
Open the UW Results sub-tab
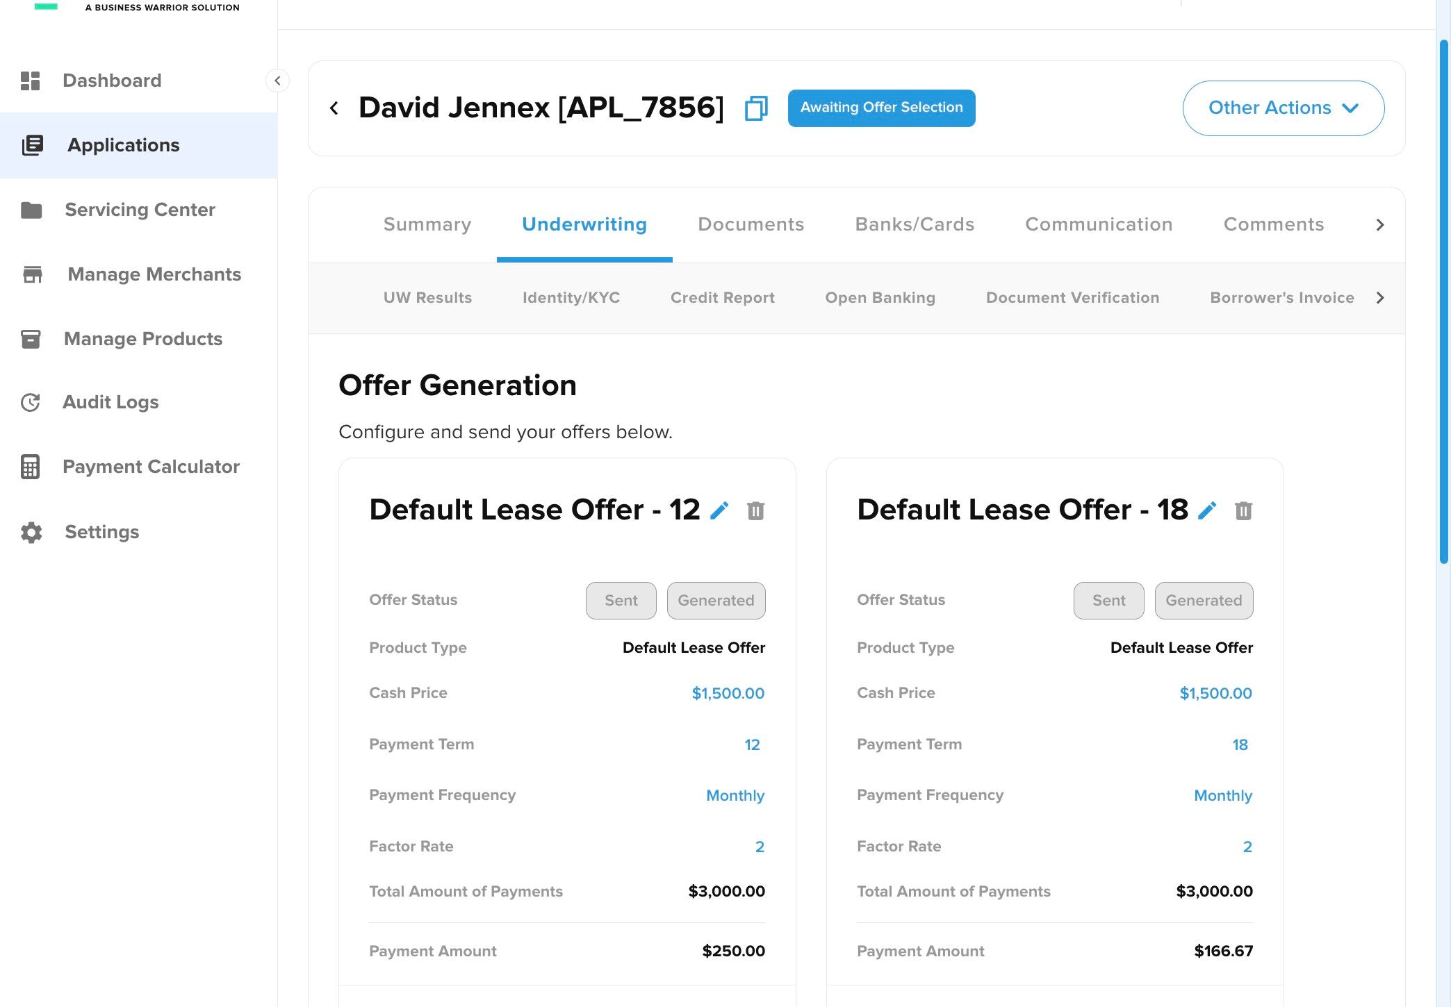point(428,298)
